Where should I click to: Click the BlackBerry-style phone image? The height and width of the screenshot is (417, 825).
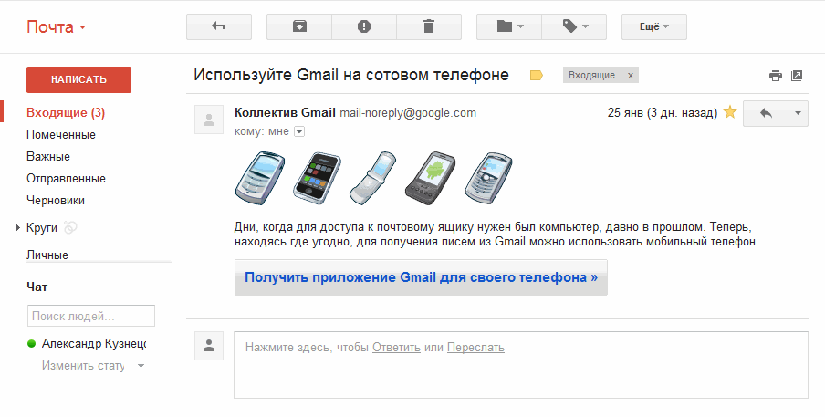coord(488,178)
